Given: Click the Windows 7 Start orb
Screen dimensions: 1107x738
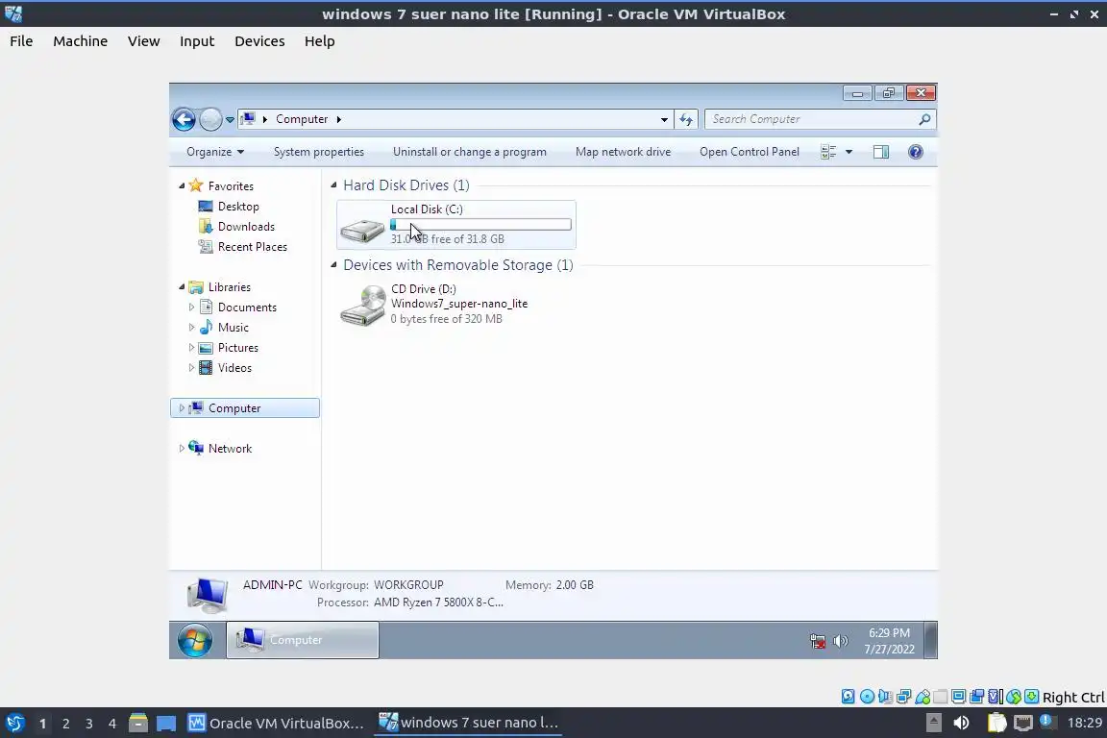Looking at the screenshot, I should (x=195, y=641).
